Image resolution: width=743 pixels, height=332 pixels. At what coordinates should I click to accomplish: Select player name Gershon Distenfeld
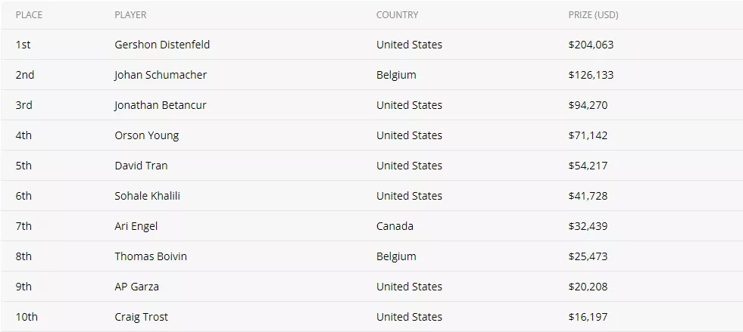tap(162, 45)
